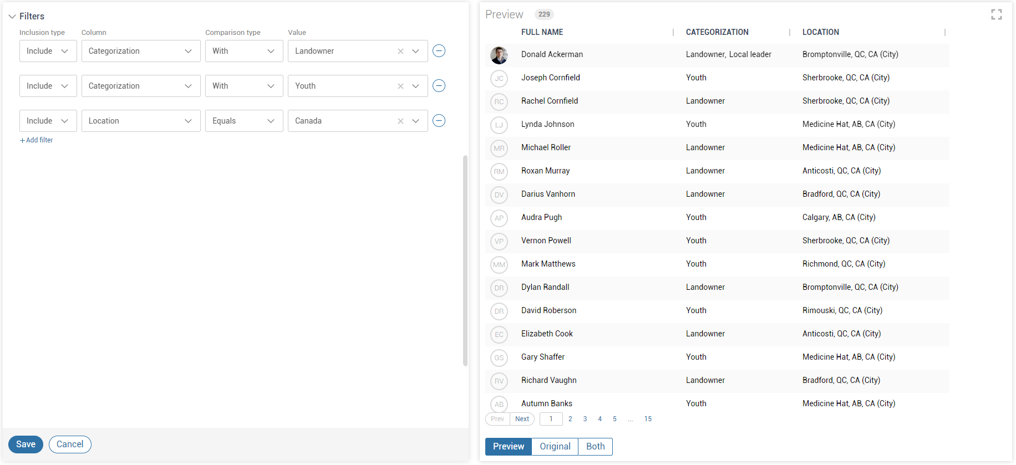Screen dimensions: 1016x465
Task: Expand the preview to fullscreen
Action: 997,14
